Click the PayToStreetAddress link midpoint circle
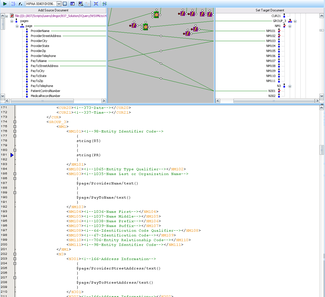 pyautogui.click(x=161, y=79)
